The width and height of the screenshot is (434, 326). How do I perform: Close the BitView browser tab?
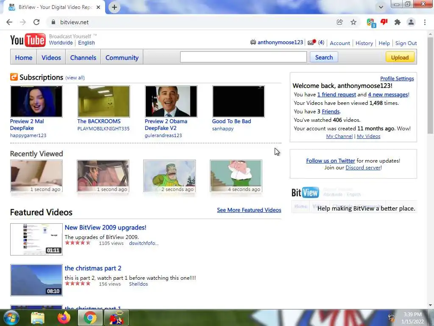pyautogui.click(x=98, y=7)
